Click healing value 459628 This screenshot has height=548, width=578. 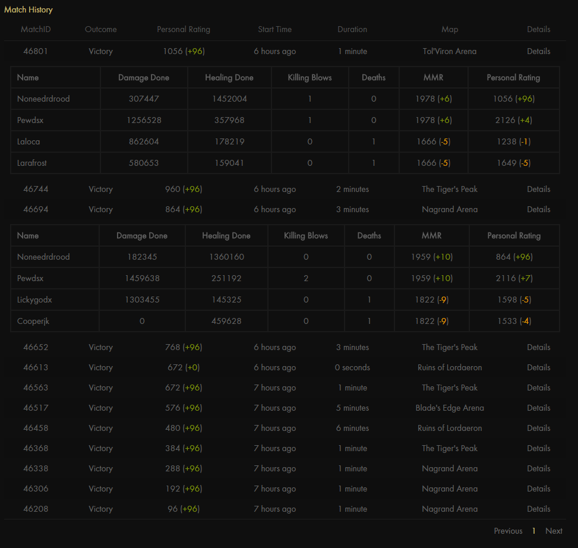[226, 321]
